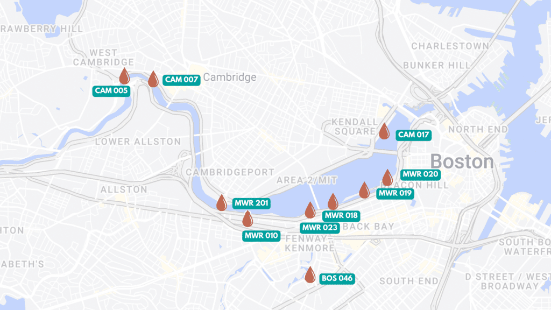Viewport: 551px width, 310px height.
Task: Click the MWR 018 droplet marker
Action: tap(333, 201)
